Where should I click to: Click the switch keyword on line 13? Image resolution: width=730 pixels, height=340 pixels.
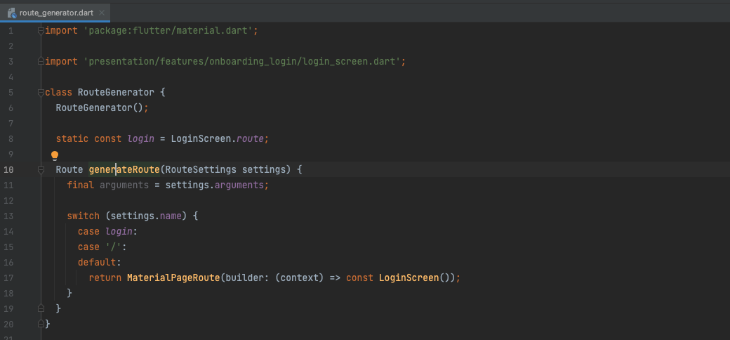pos(84,216)
